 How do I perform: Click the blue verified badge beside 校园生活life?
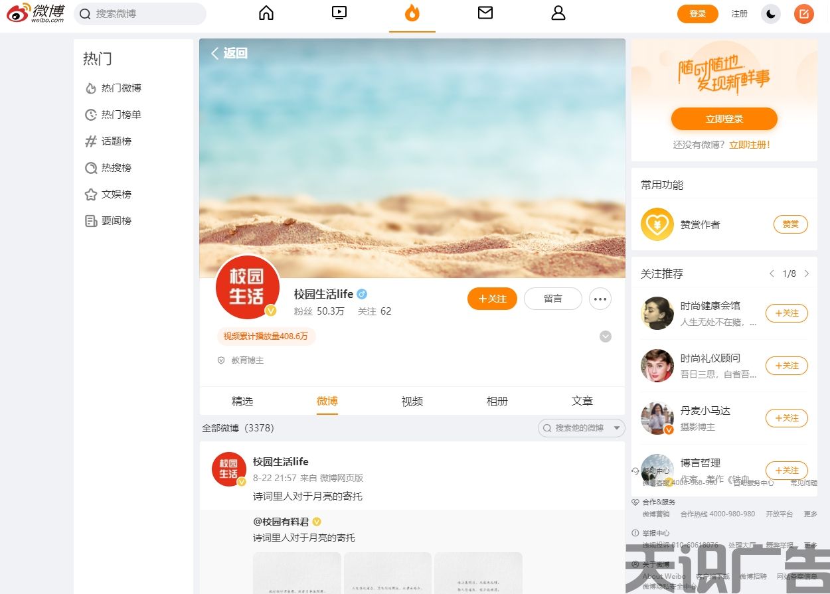pyautogui.click(x=362, y=294)
